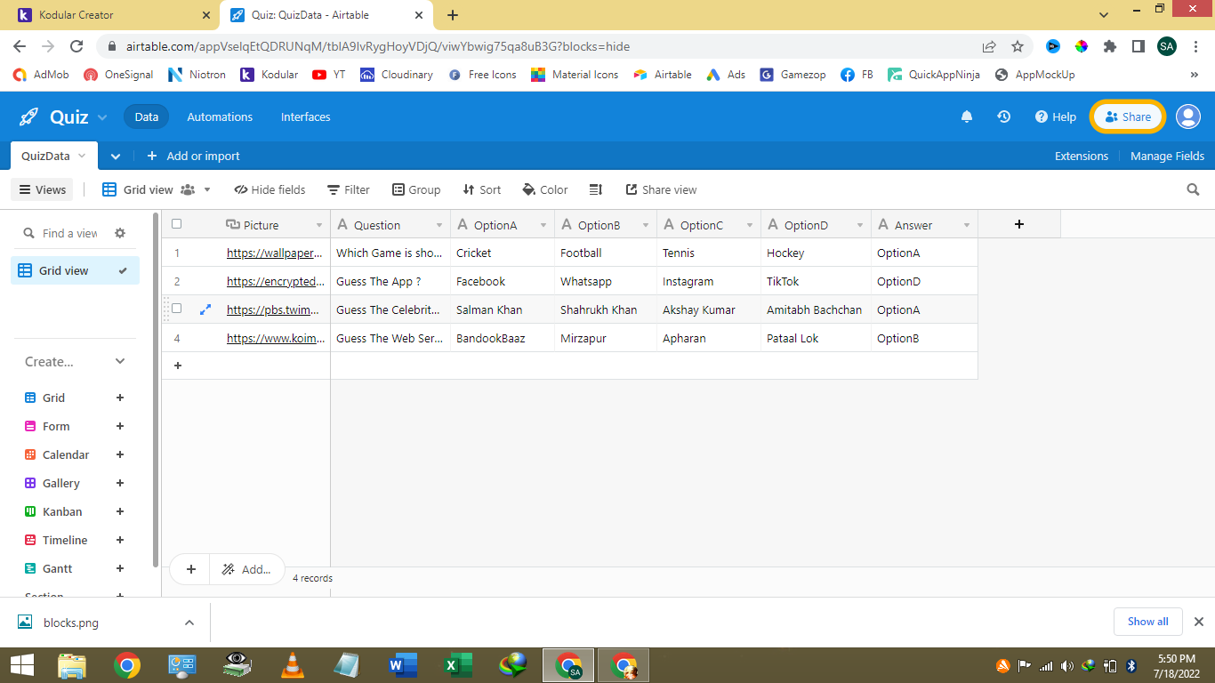1215x683 pixels.
Task: Click the notifications bell icon
Action: [x=967, y=117]
